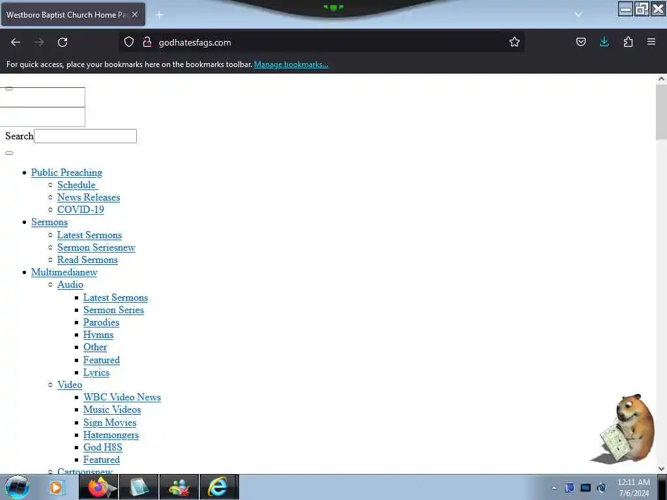Viewport: 667px width, 500px height.
Task: Launch Internet Explorer from the taskbar
Action: 219,487
